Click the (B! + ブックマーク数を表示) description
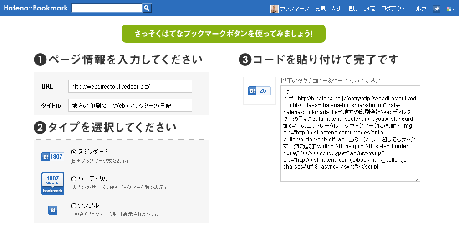 point(99,161)
